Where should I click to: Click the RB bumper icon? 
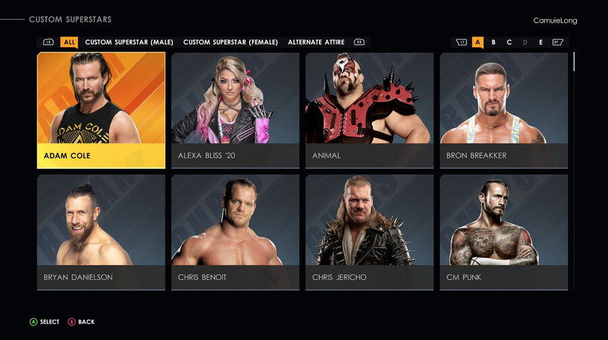click(359, 42)
